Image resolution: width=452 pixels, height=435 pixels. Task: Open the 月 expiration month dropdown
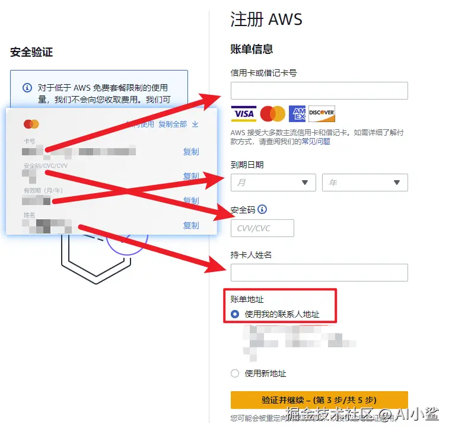point(273,183)
